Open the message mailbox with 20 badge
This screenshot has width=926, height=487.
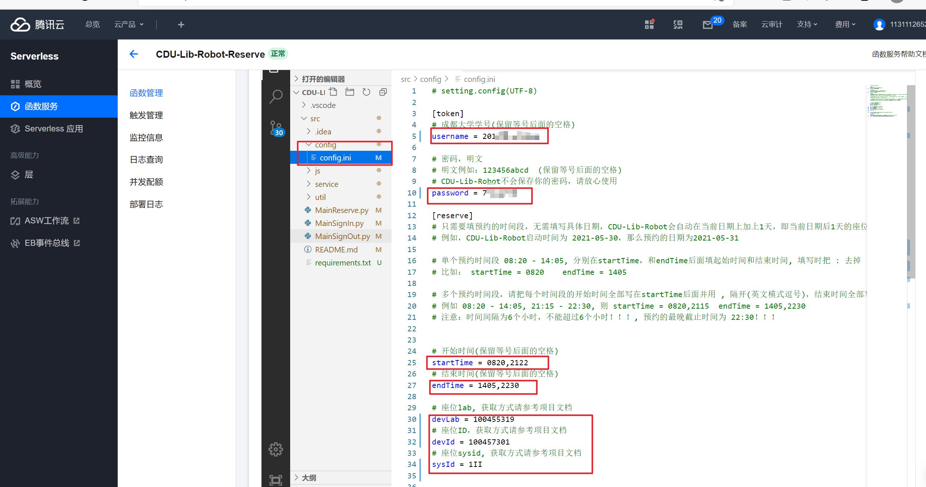[708, 25]
